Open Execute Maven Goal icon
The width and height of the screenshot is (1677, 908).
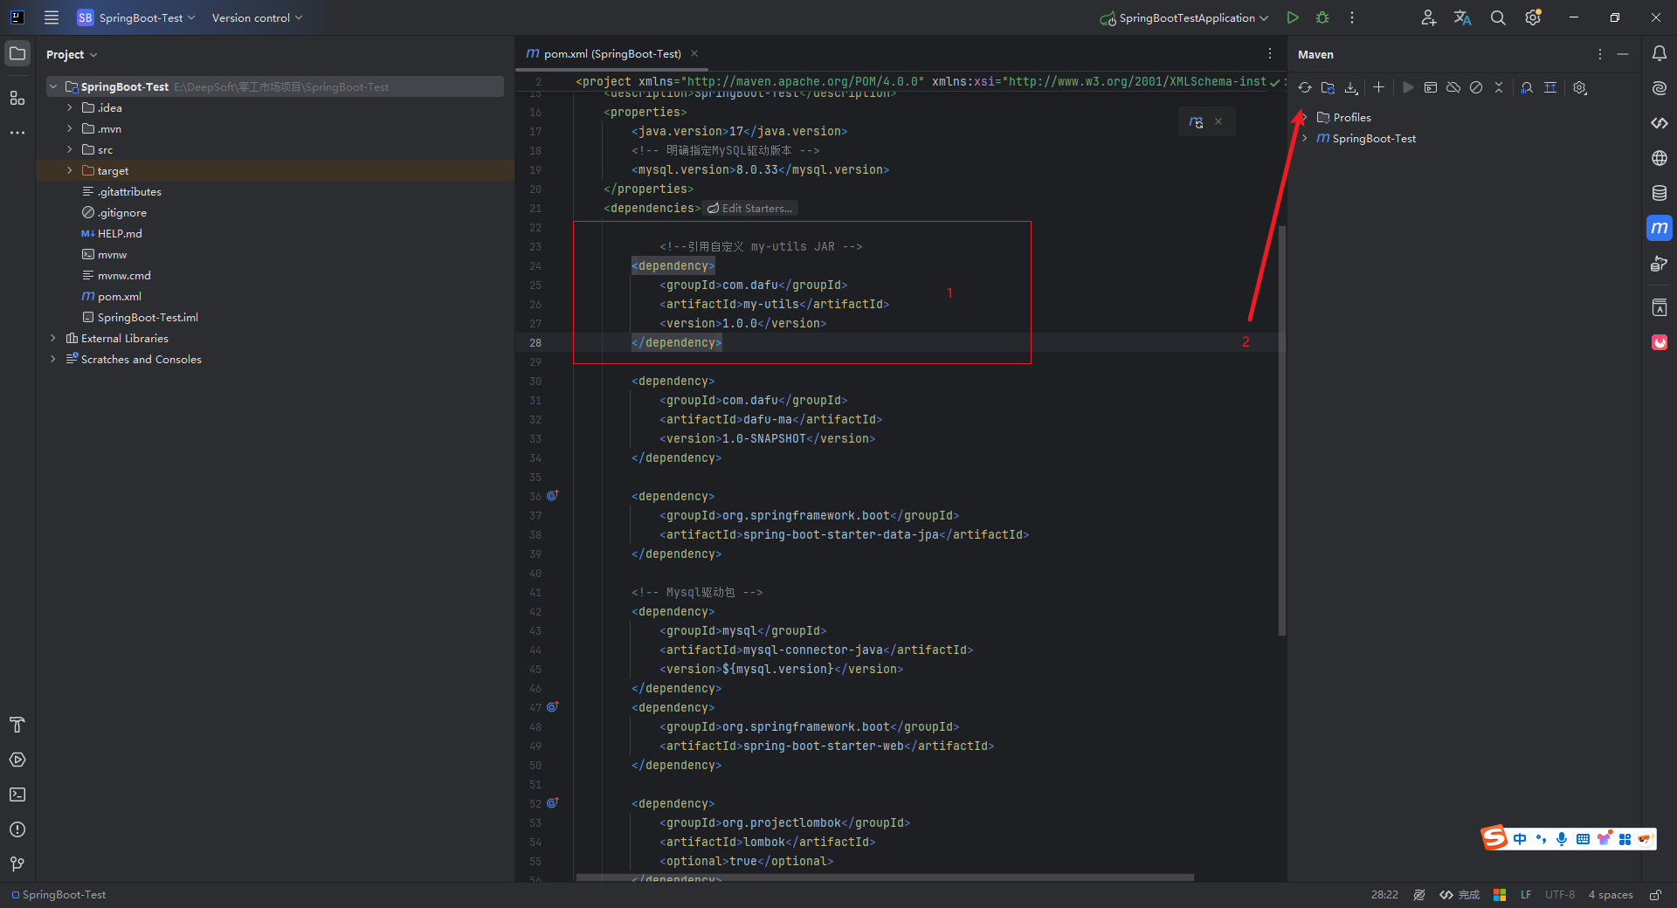[1431, 87]
